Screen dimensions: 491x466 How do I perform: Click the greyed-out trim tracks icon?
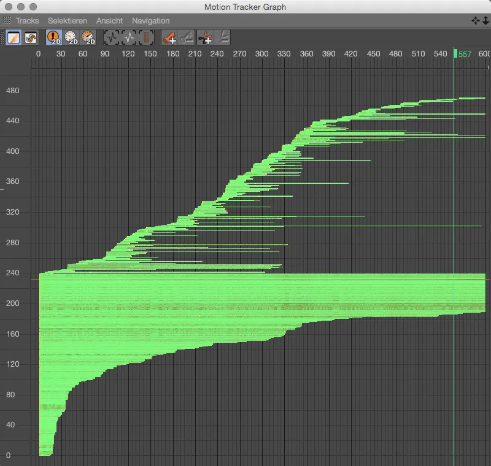[x=223, y=38]
